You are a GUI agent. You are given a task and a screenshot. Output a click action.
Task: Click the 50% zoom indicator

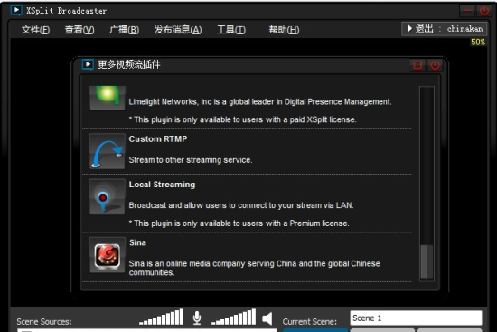tap(478, 42)
